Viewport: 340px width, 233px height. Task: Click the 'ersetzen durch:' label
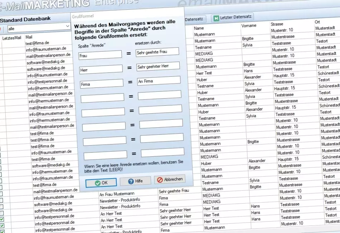148,43
